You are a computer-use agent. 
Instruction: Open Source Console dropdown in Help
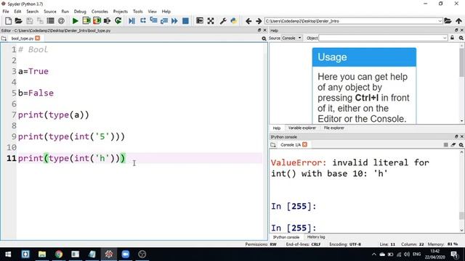click(291, 38)
